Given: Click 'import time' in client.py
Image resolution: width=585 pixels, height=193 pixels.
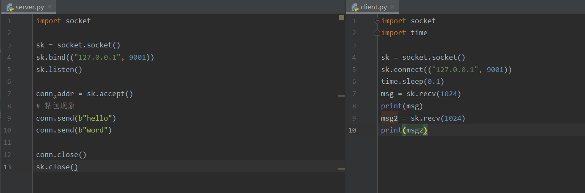Looking at the screenshot, I should coord(404,33).
